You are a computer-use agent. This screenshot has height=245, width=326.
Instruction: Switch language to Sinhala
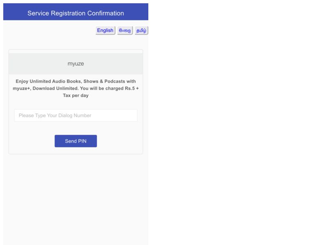125,31
